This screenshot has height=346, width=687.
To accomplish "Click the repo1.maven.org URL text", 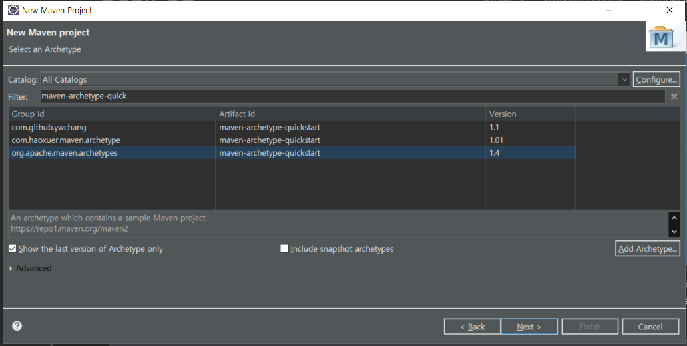I will pos(69,229).
